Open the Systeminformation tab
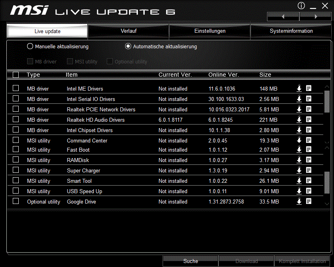Image resolution: width=334 pixels, height=267 pixels. [x=291, y=31]
